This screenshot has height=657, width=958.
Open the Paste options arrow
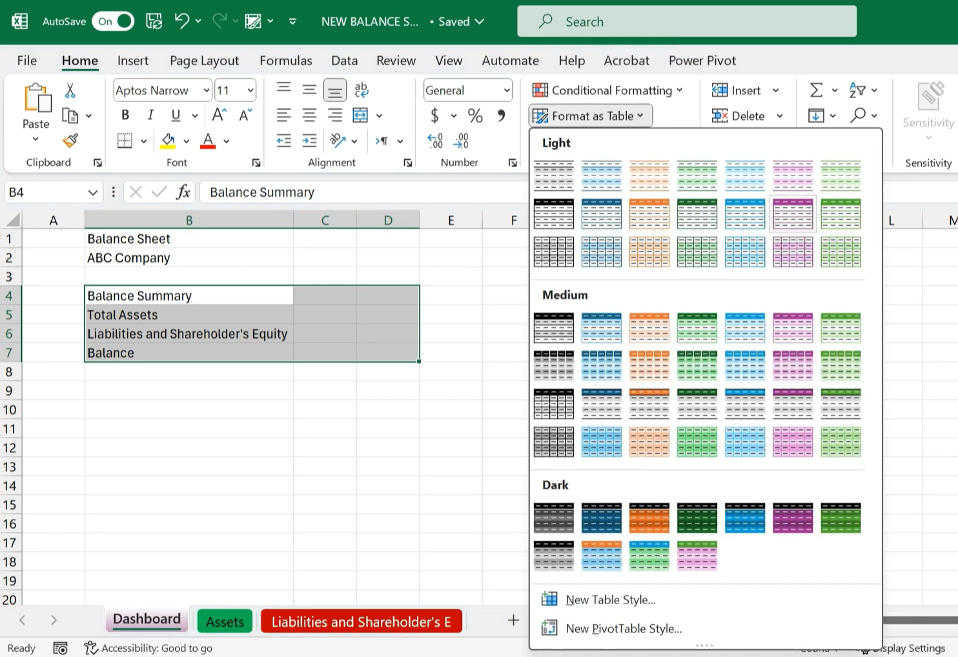click(x=36, y=139)
